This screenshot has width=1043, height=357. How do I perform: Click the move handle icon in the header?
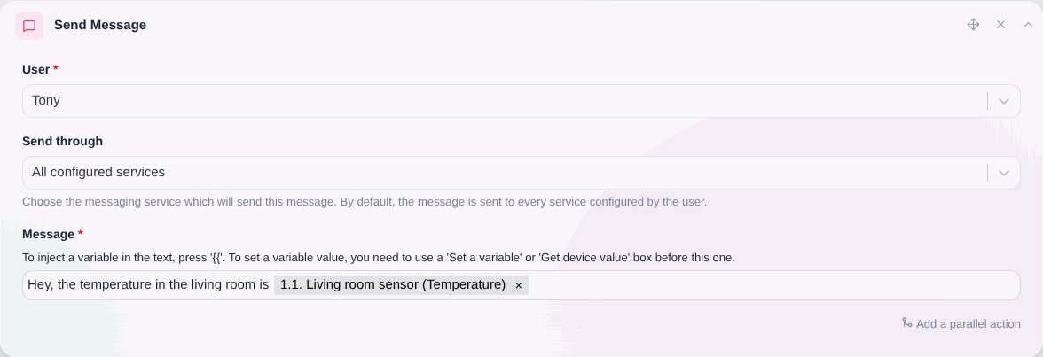coord(973,25)
